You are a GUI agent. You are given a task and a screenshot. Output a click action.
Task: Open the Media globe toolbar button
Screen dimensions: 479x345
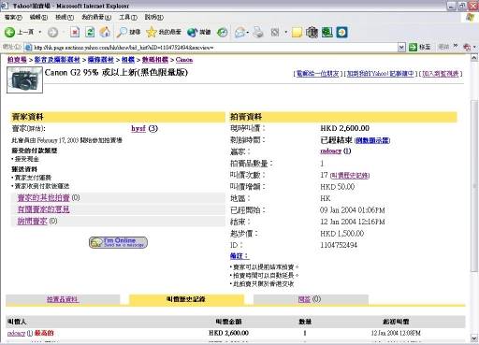(x=198, y=32)
